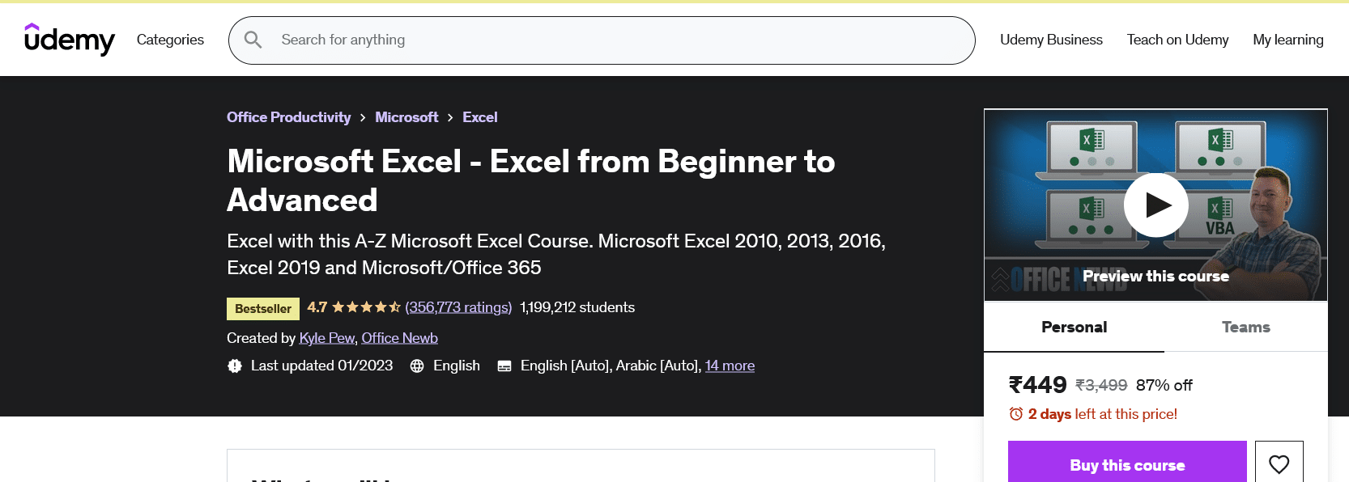Expand '14 more' subtitle languages

click(x=730, y=366)
